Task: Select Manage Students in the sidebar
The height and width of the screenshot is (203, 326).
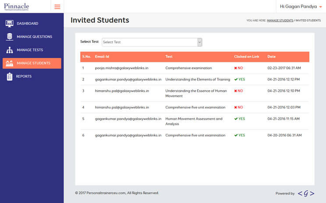Action: [x=32, y=63]
